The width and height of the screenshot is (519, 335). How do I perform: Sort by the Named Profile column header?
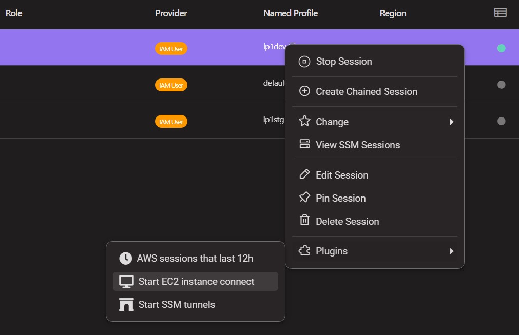click(x=290, y=13)
